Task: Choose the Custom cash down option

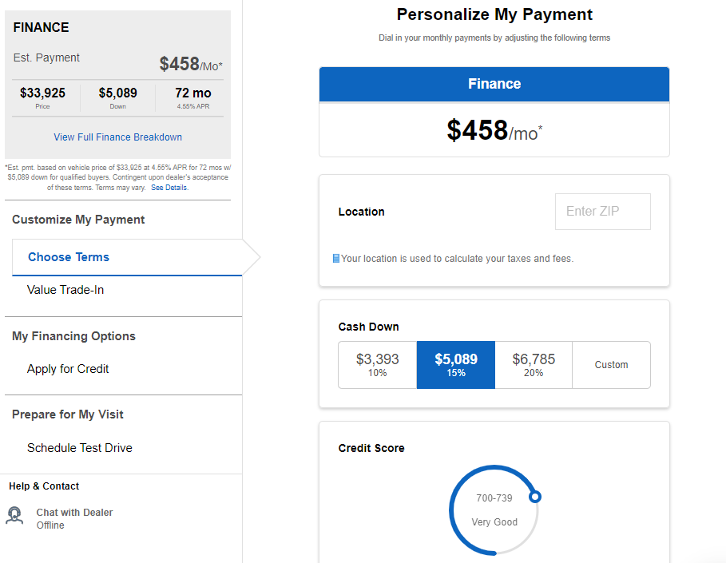Action: pyautogui.click(x=611, y=365)
